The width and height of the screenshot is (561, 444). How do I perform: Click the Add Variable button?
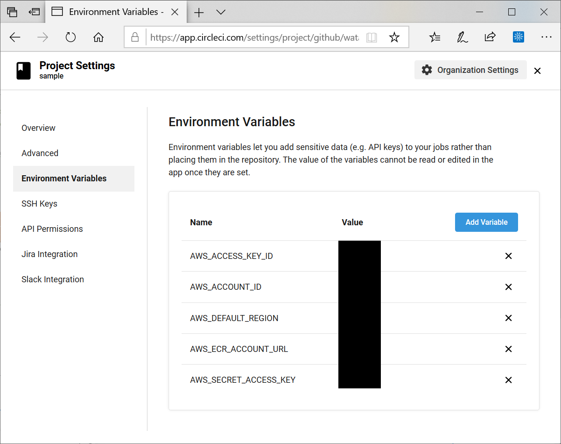[x=486, y=222]
